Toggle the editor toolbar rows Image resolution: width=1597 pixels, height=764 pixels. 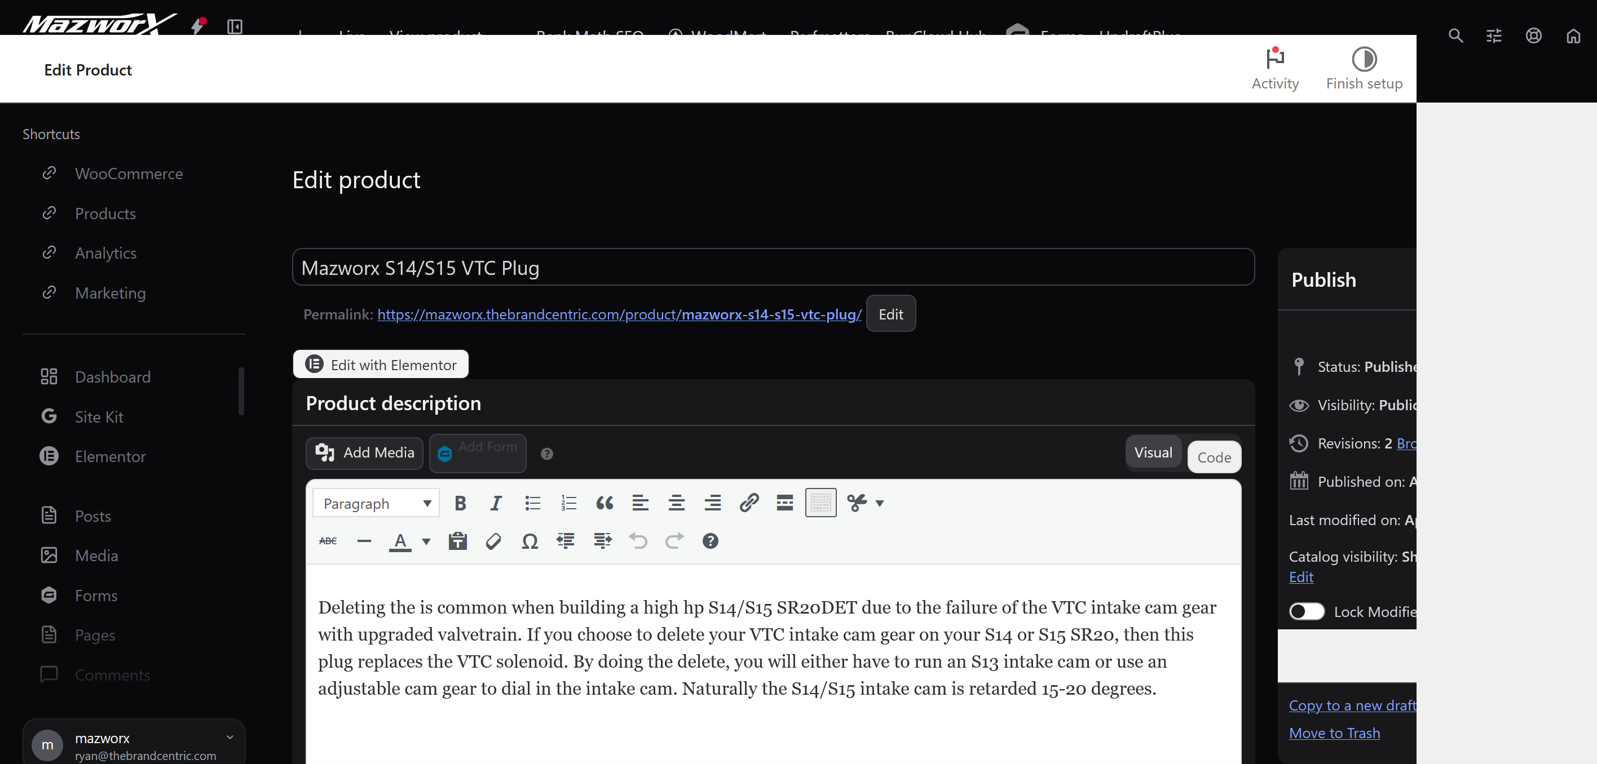(821, 503)
